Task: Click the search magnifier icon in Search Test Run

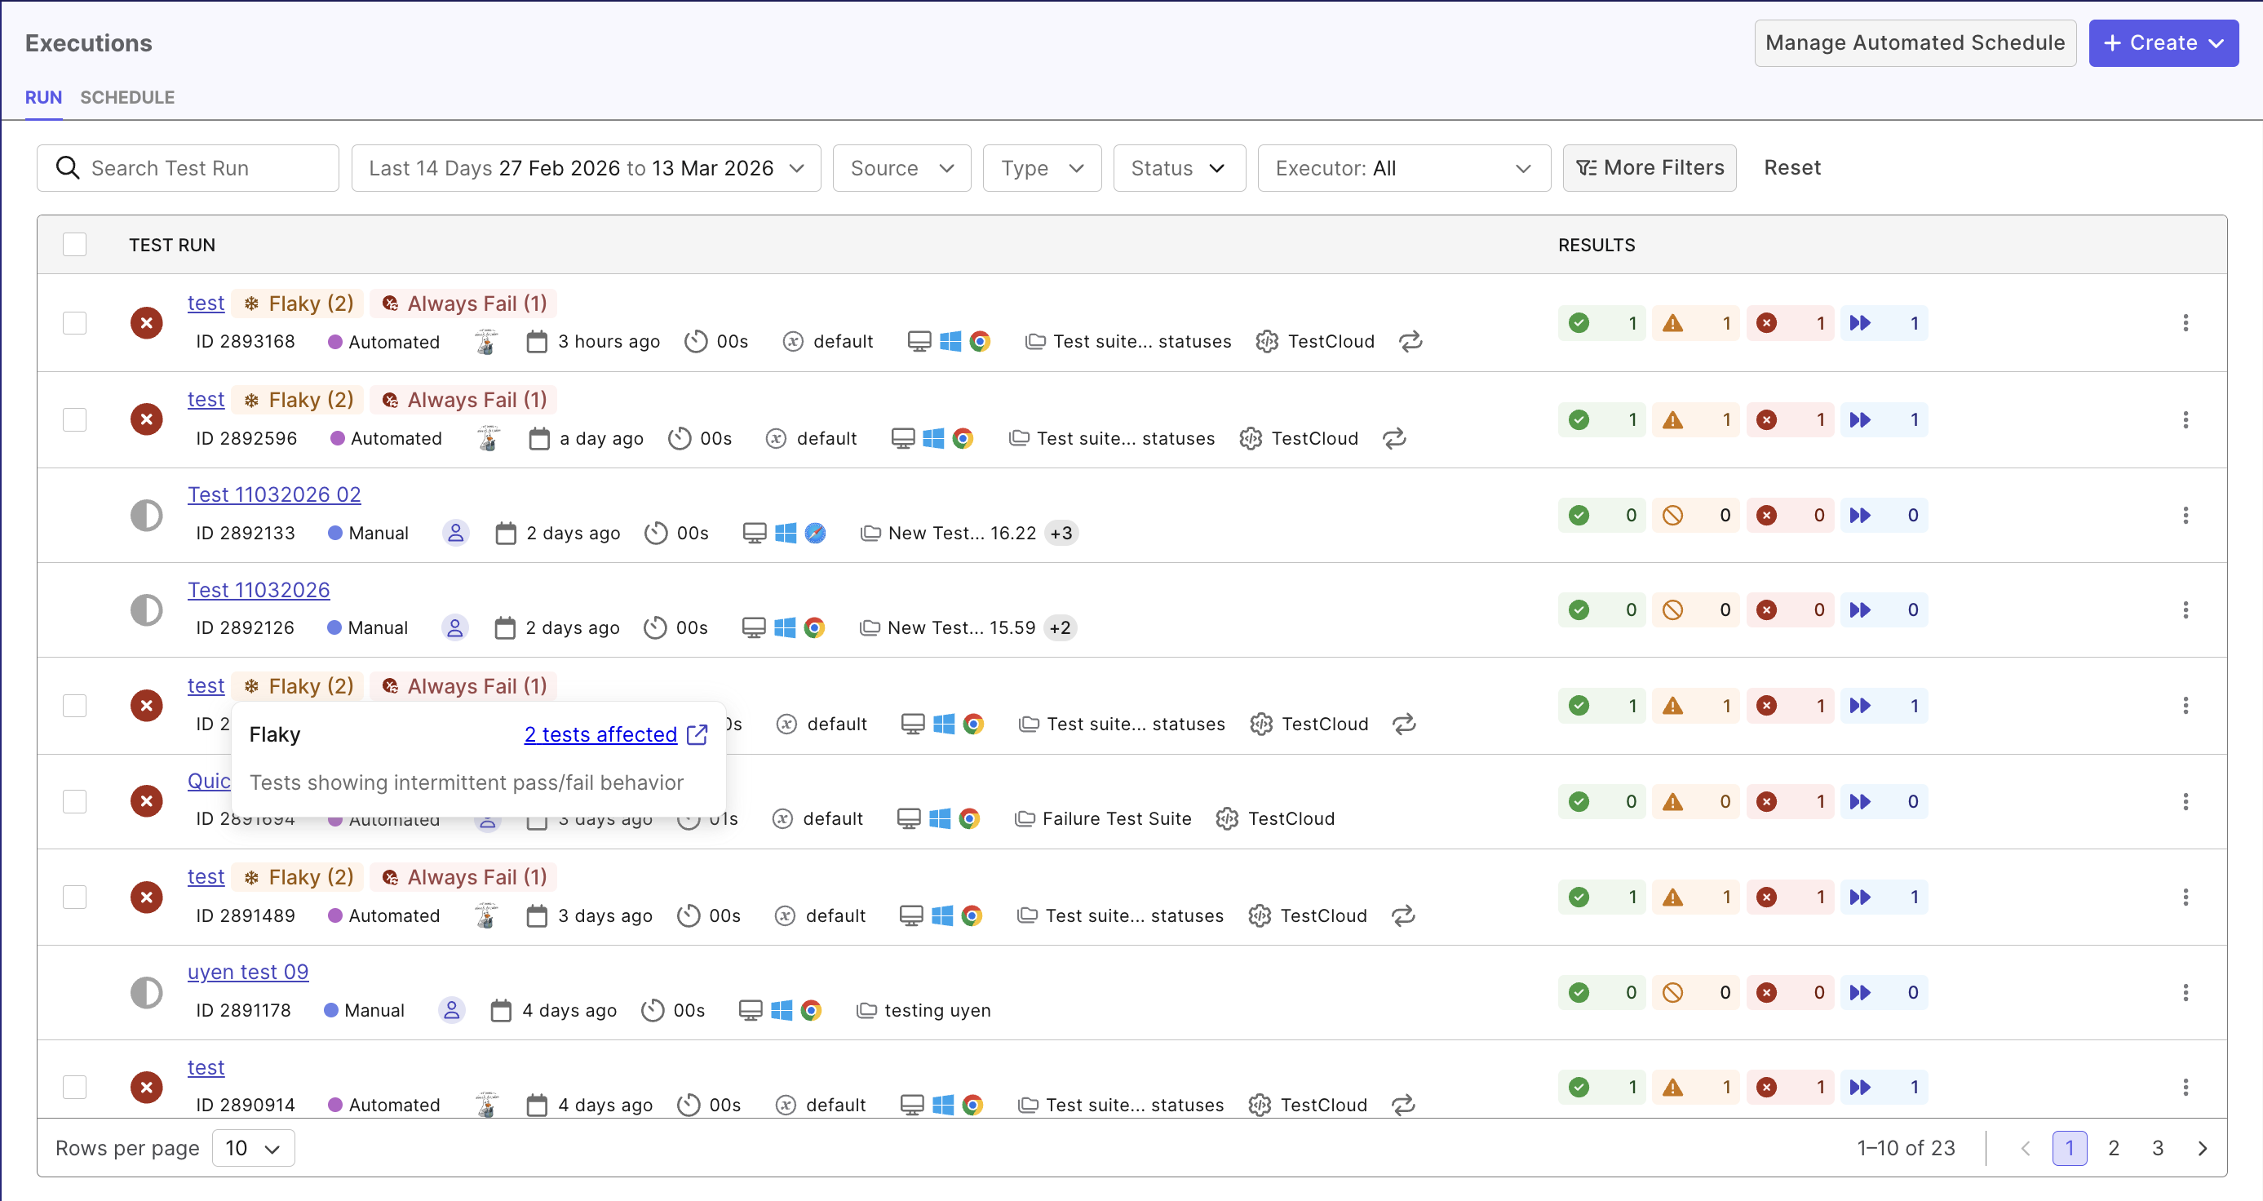Action: tap(68, 168)
